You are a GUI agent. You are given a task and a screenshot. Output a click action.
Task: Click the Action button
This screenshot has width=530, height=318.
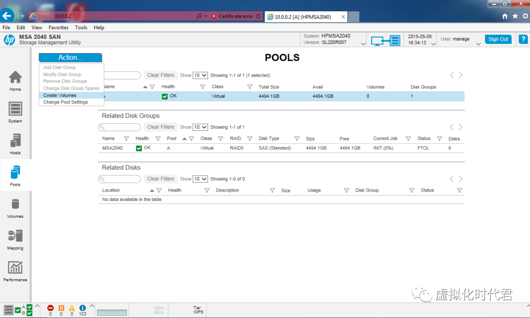70,58
